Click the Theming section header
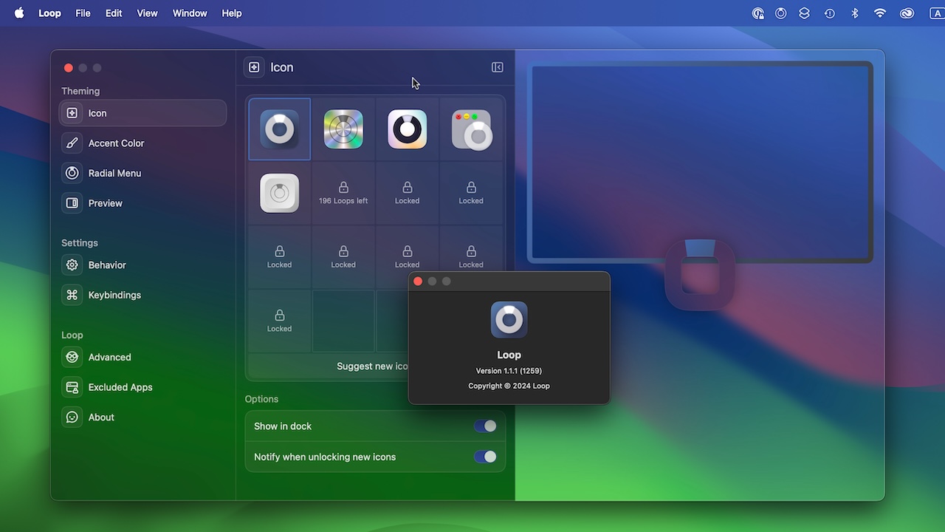945x532 pixels. 80,91
